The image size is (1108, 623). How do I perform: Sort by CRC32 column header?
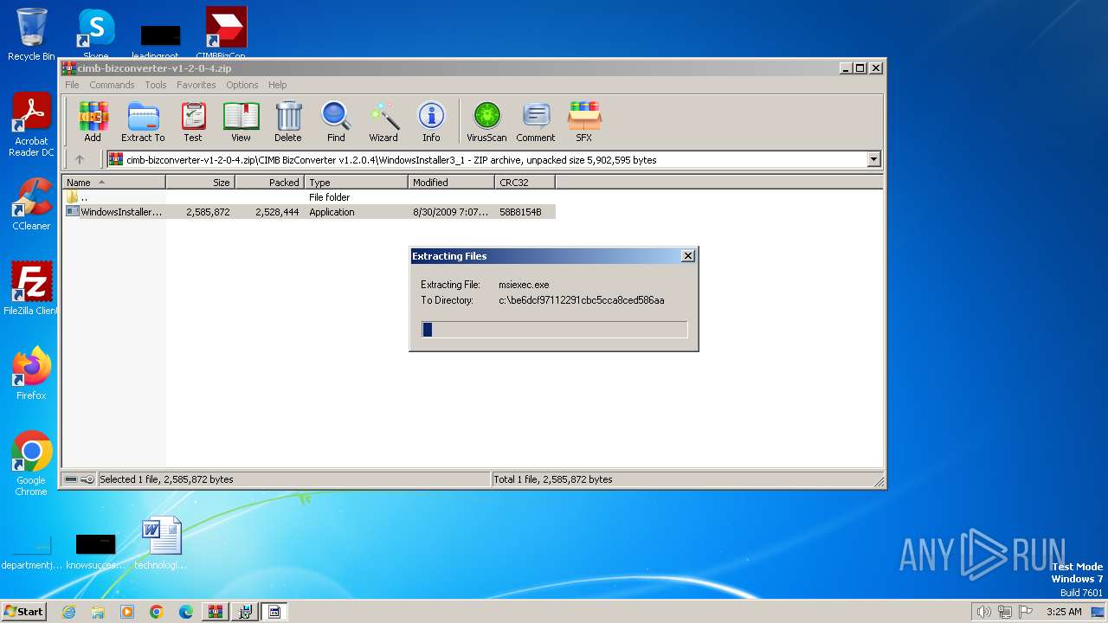point(525,183)
